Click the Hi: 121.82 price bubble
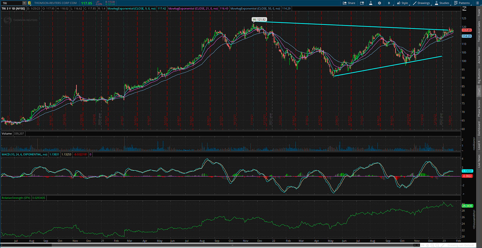Screen dimensions: 482x248 (259, 20)
